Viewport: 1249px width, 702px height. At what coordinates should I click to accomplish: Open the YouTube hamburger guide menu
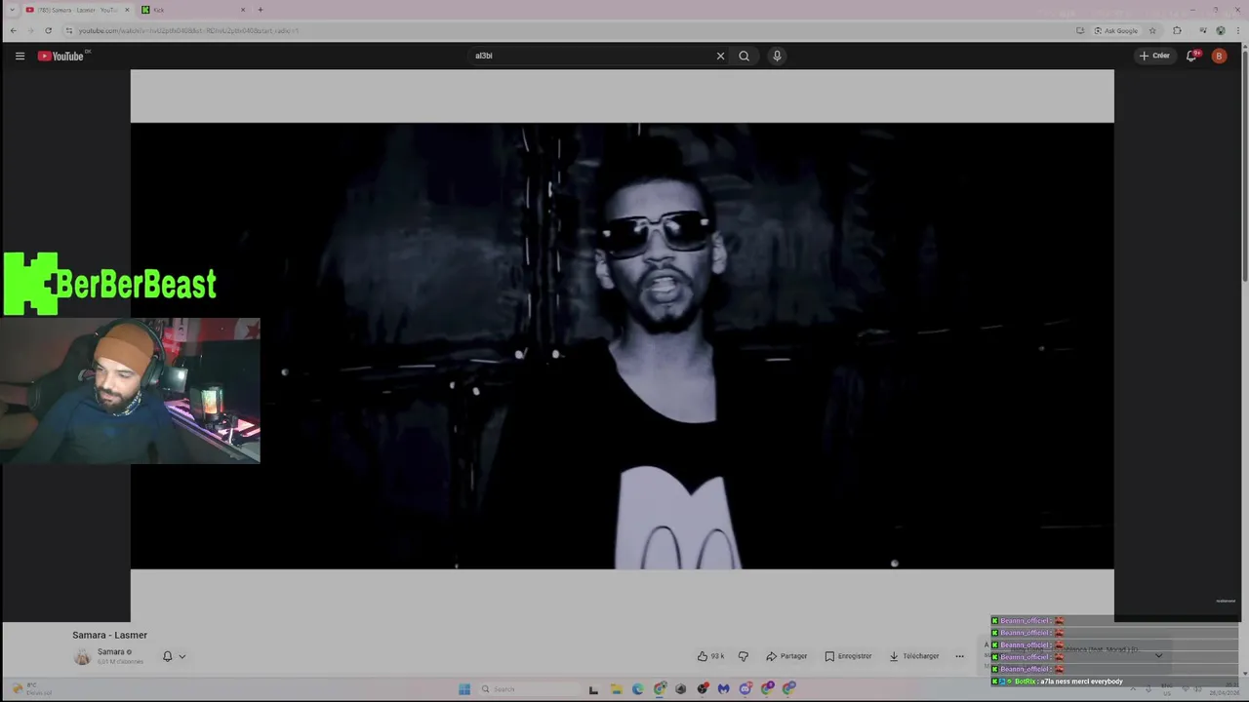coord(20,56)
